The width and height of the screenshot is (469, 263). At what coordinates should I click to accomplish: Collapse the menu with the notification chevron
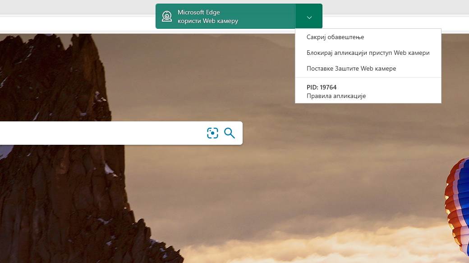pyautogui.click(x=309, y=17)
